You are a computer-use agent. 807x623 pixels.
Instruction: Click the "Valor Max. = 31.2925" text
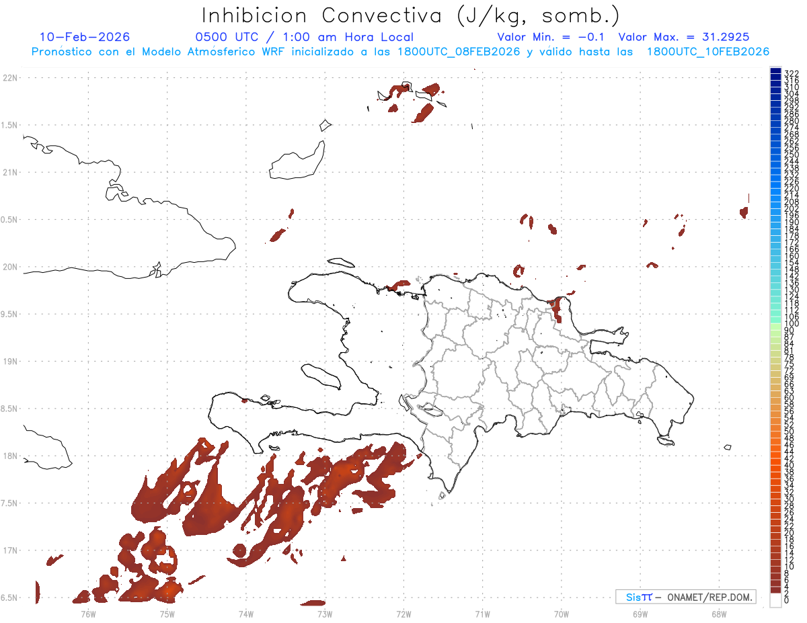683,37
